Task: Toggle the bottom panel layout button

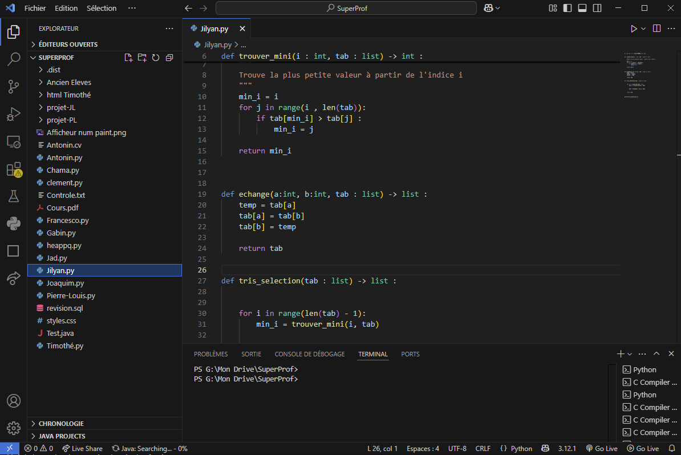Action: click(582, 8)
